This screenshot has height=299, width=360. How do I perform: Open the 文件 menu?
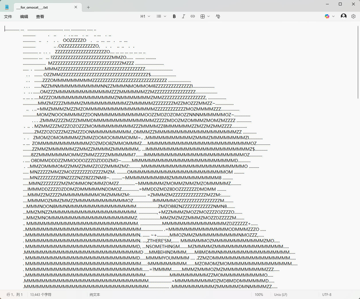pyautogui.click(x=8, y=17)
